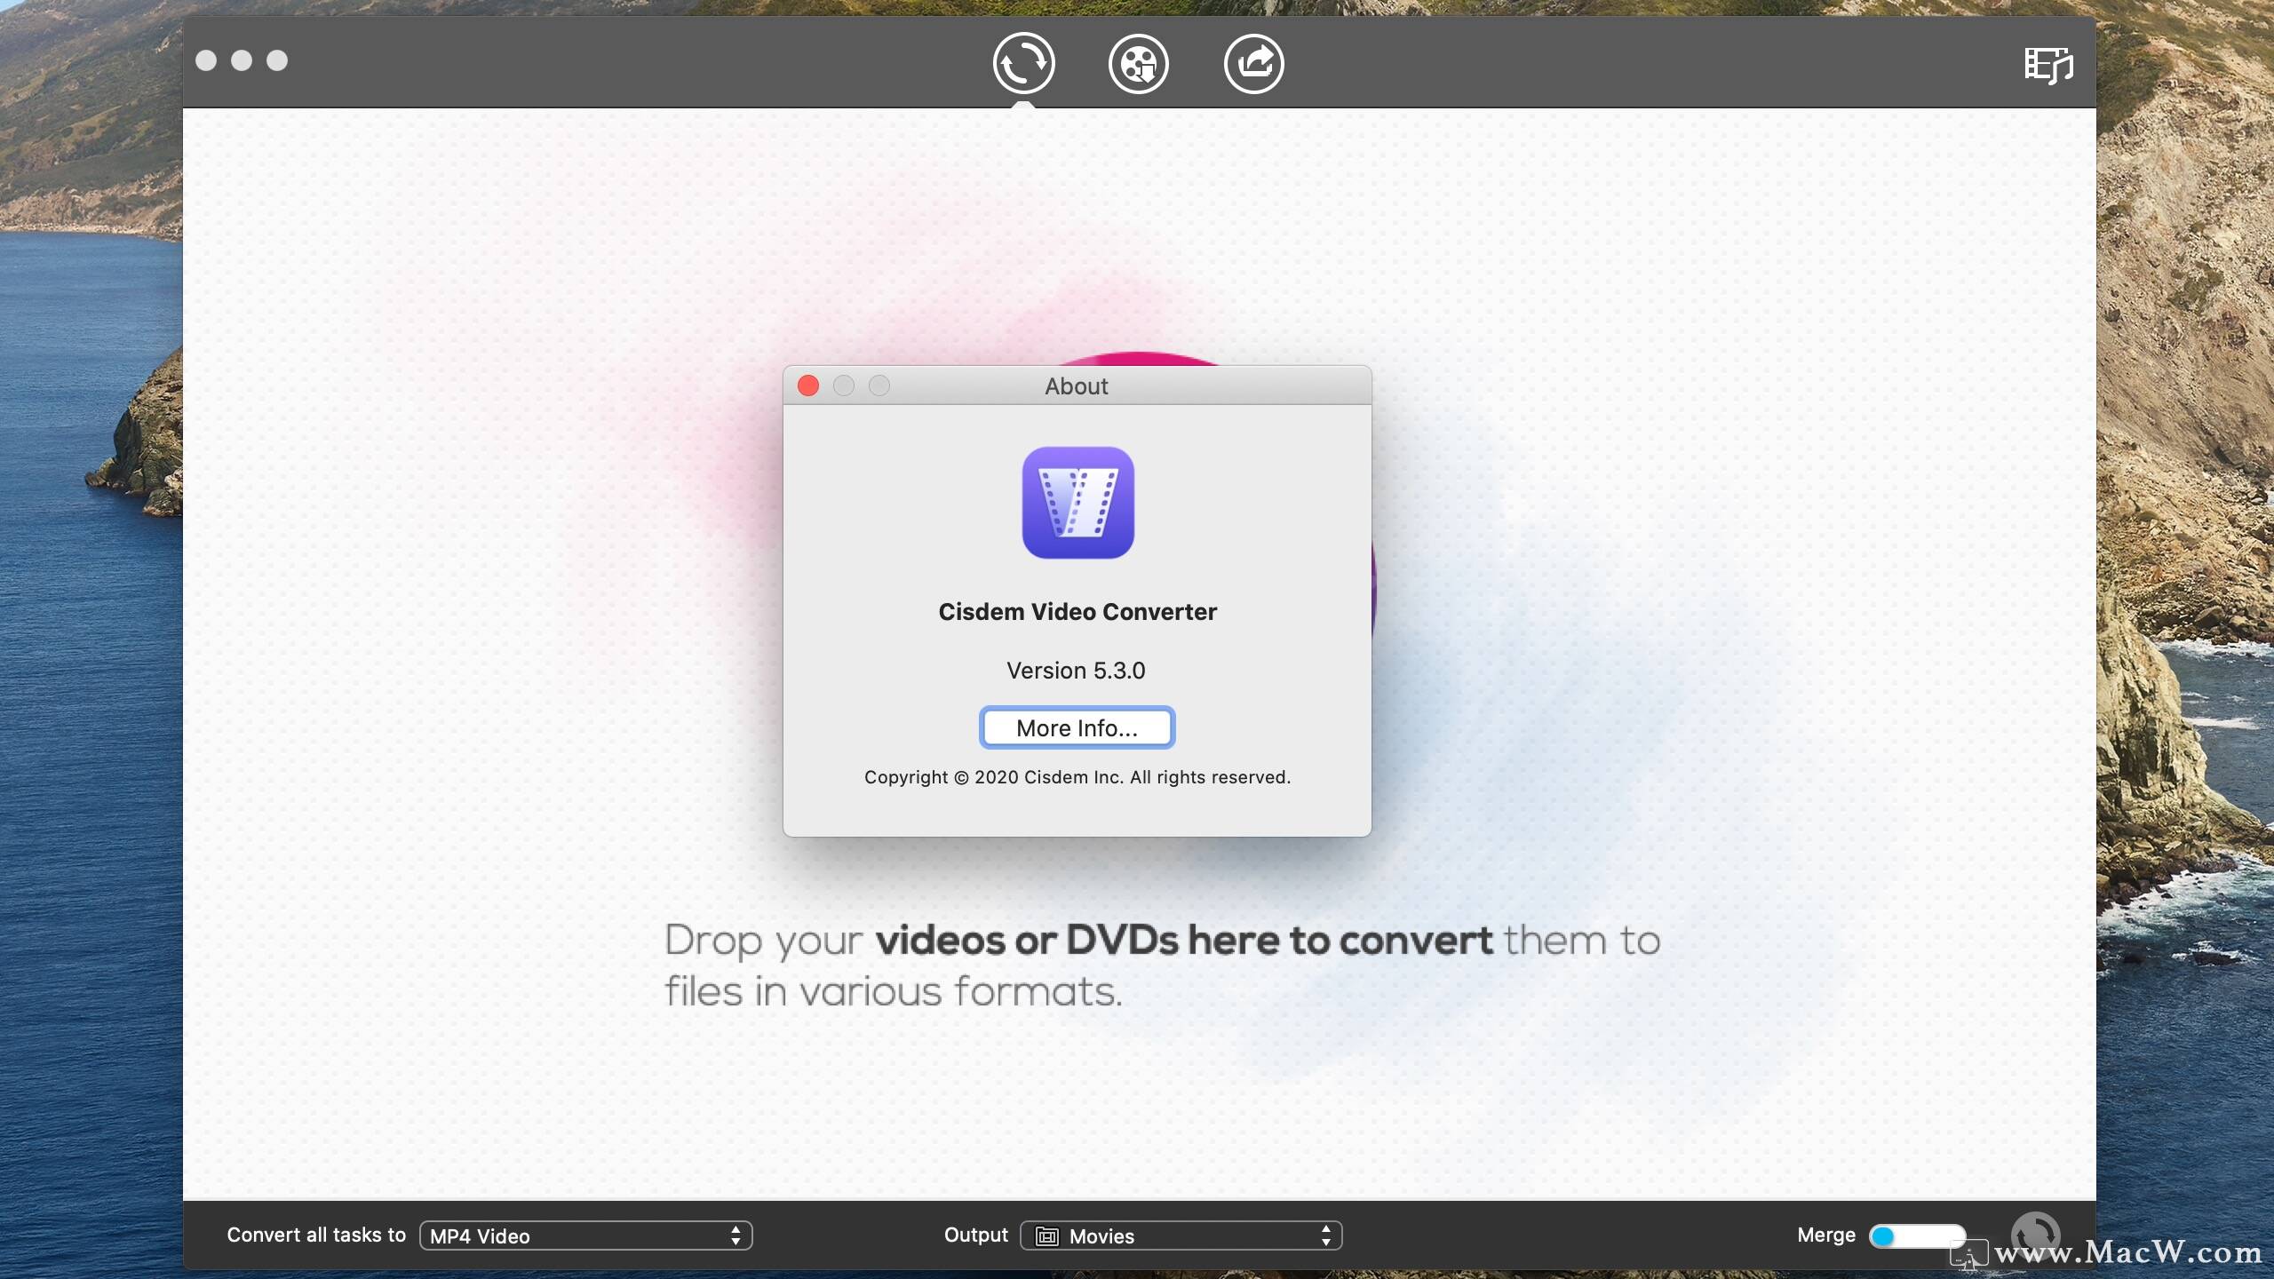2274x1279 pixels.
Task: Click the Cisdem Video Converter app icon
Action: click(1077, 503)
